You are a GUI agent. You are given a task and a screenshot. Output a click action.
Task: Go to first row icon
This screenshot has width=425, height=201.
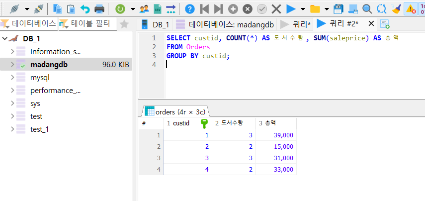coord(204,9)
